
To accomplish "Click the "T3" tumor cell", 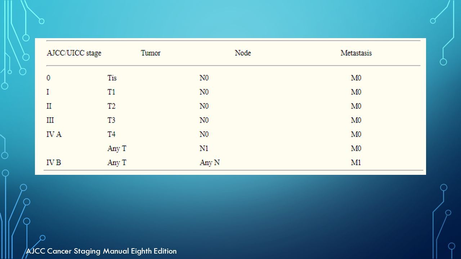I will click(111, 120).
